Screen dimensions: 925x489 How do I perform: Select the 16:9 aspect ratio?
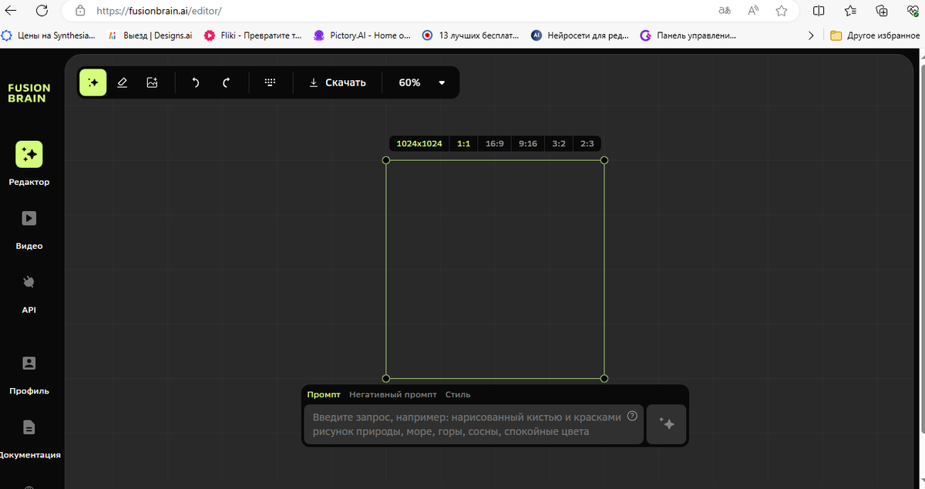pos(494,144)
